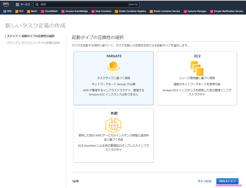Screen dimensions: 246x188
Task: Go to ステップ 2: タスクとコンテナの定義の設定
Action: click(x=33, y=43)
